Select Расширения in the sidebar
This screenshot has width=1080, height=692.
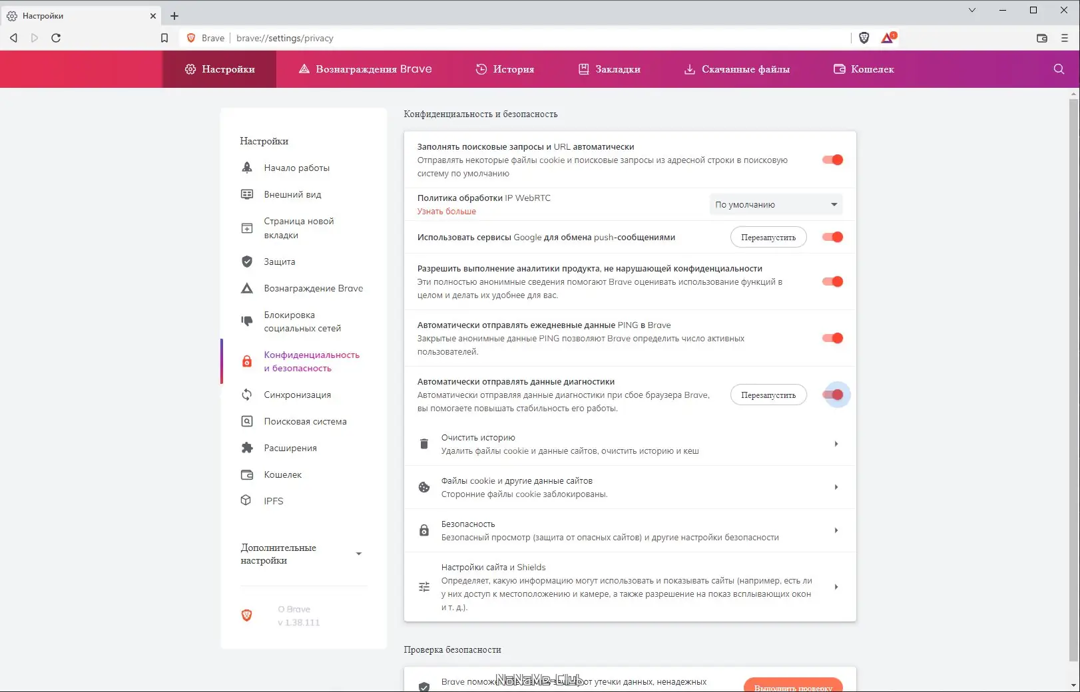tap(290, 448)
